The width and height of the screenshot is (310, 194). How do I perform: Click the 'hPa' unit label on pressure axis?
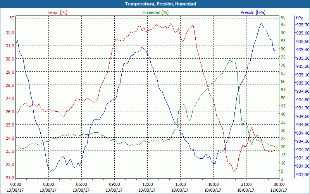click(x=300, y=18)
